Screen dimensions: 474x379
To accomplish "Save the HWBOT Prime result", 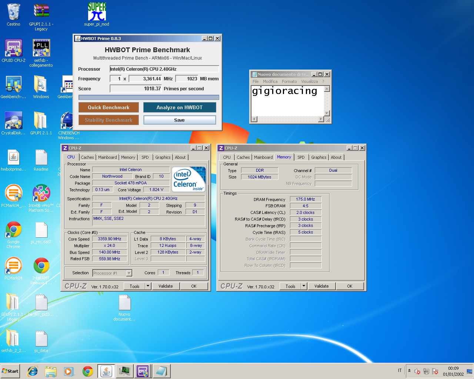I will click(180, 120).
